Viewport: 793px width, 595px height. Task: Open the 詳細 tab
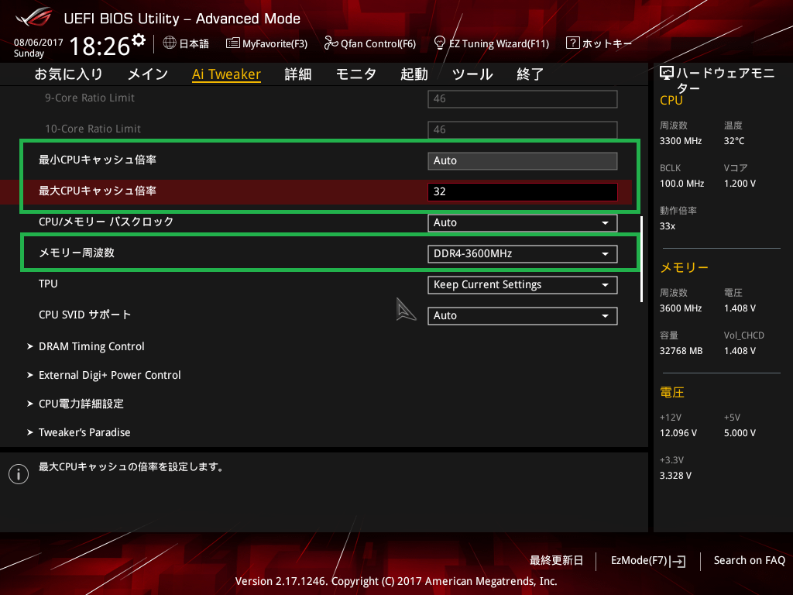point(298,74)
